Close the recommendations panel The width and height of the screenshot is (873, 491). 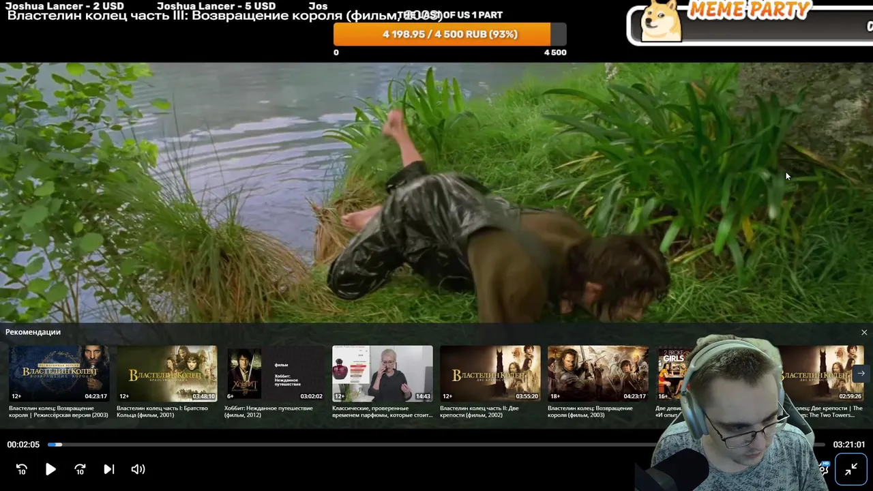[x=864, y=332]
